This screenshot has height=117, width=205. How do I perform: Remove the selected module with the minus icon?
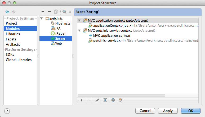tap(50, 12)
